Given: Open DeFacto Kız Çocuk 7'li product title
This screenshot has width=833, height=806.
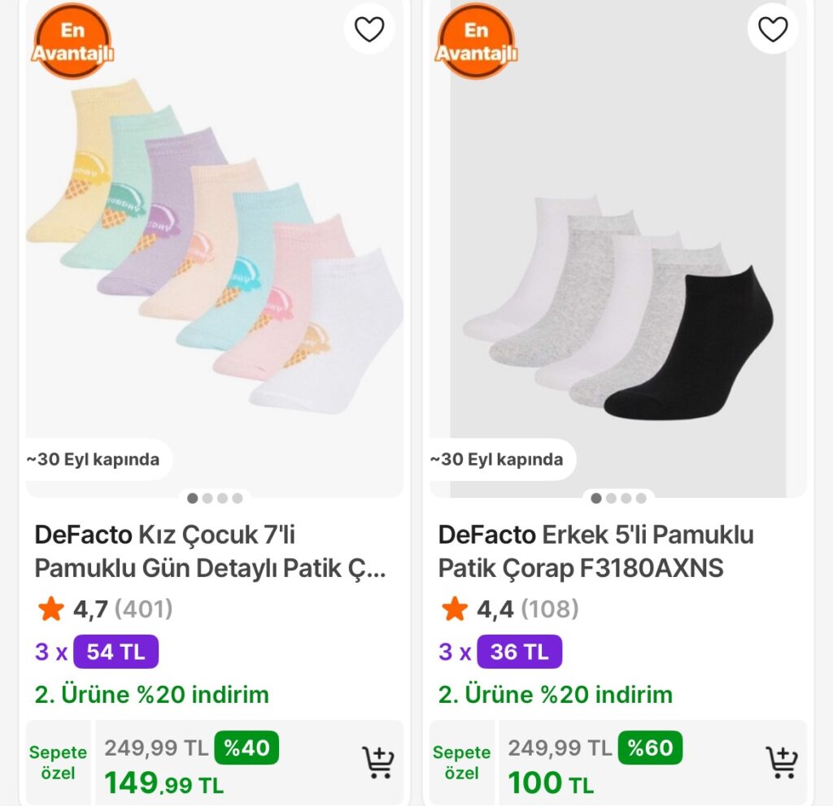Looking at the screenshot, I should 209,552.
